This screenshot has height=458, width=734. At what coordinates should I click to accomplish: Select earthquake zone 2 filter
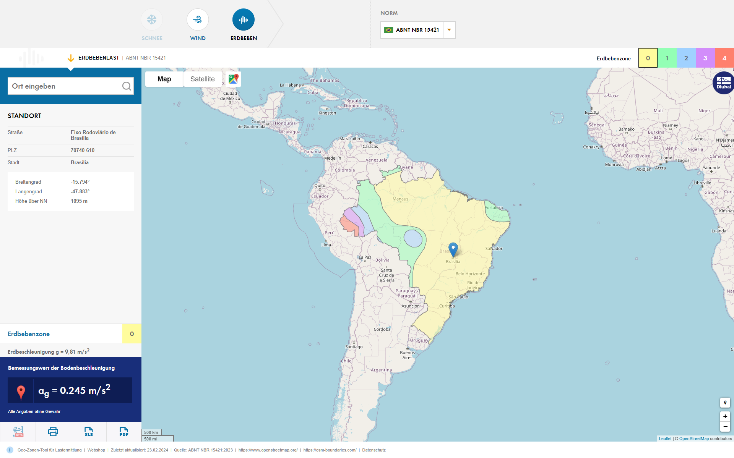pos(686,58)
